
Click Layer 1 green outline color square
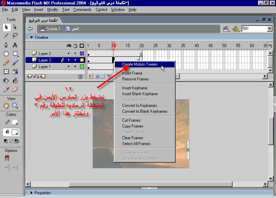pos(82,66)
